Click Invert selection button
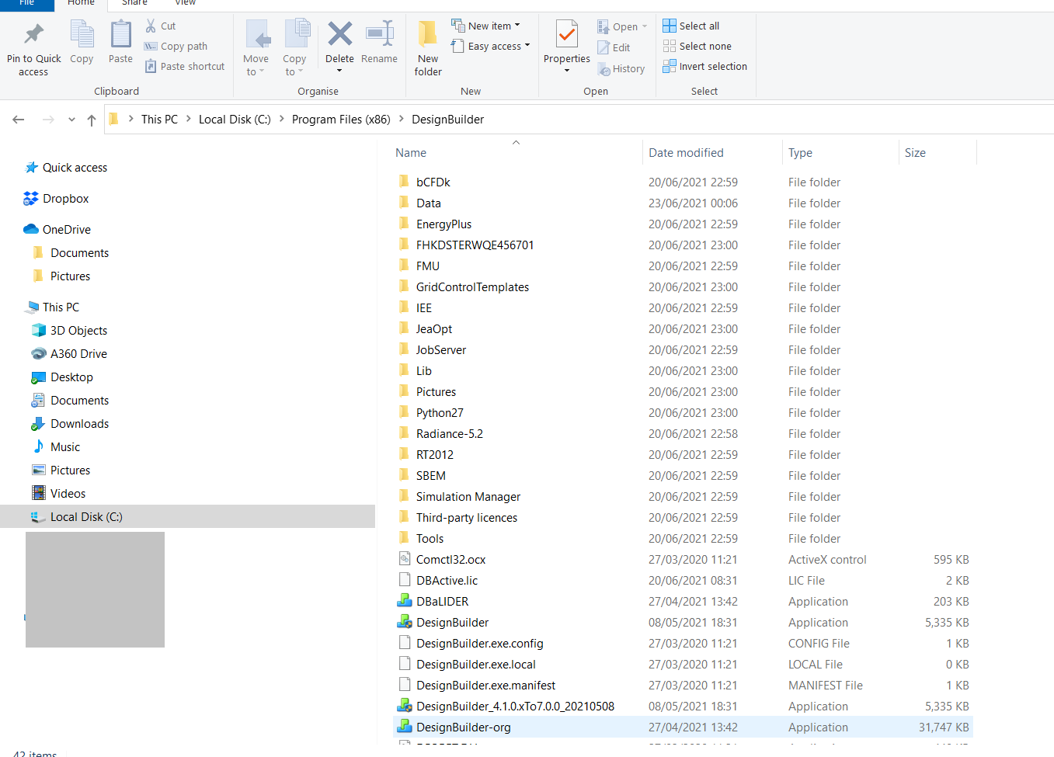The width and height of the screenshot is (1054, 757). [x=705, y=67]
